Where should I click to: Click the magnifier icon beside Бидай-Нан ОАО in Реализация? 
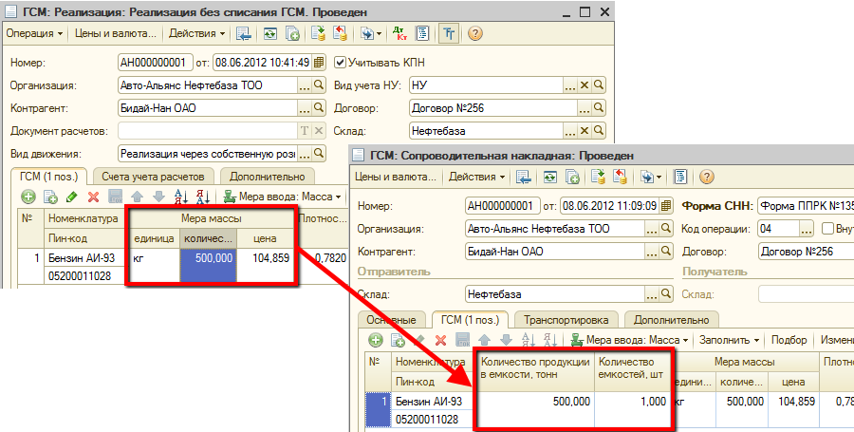click(x=319, y=108)
